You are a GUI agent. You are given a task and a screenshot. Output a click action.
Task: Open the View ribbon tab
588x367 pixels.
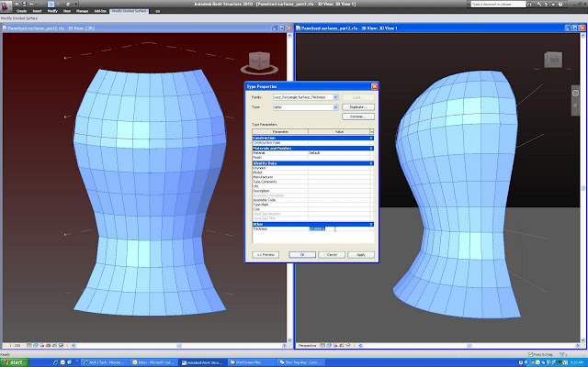pyautogui.click(x=67, y=11)
